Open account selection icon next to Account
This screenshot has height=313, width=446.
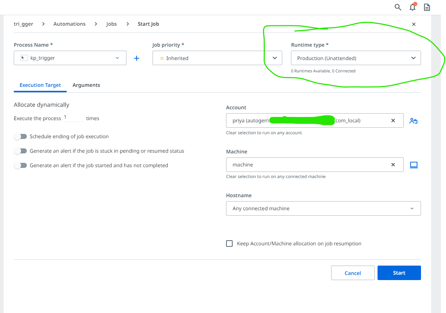413,121
